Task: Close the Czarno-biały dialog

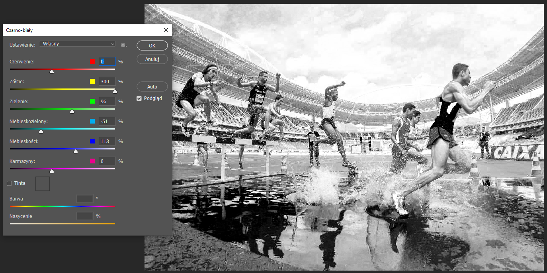Action: click(166, 30)
